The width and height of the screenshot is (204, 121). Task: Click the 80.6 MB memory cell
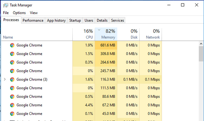tap(106, 96)
